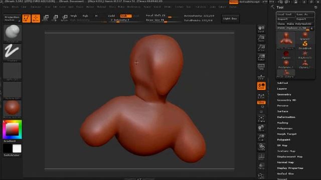Click the Move view icon in right shelf

pos(261,128)
